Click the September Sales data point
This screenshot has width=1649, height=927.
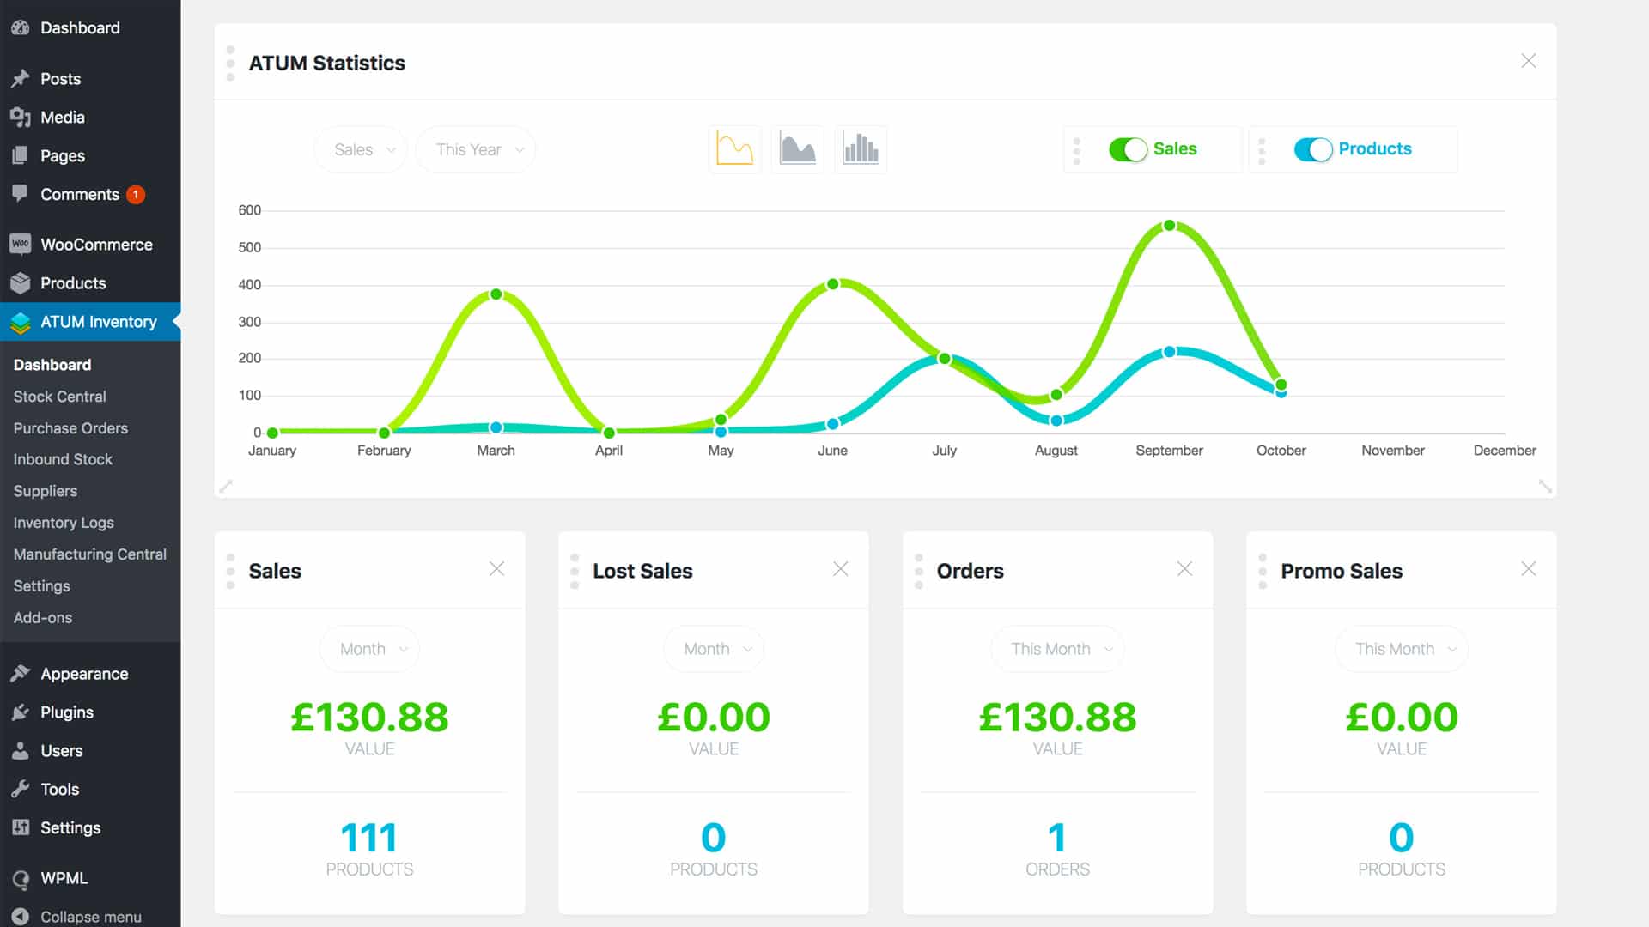[1169, 226]
